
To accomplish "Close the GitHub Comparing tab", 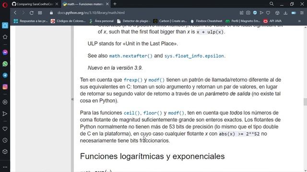I will coord(57,4).
